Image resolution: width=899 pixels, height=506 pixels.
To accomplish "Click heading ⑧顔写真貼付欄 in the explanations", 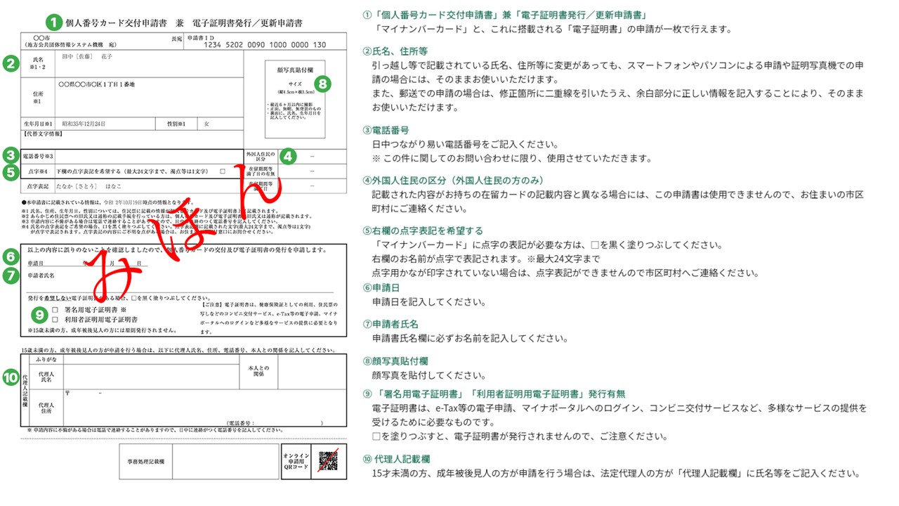I will coord(395,361).
